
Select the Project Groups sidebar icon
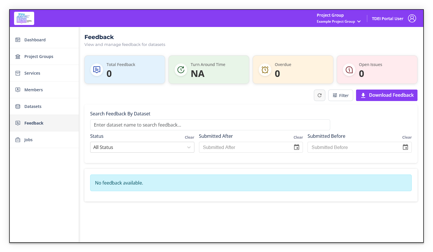pyautogui.click(x=18, y=56)
